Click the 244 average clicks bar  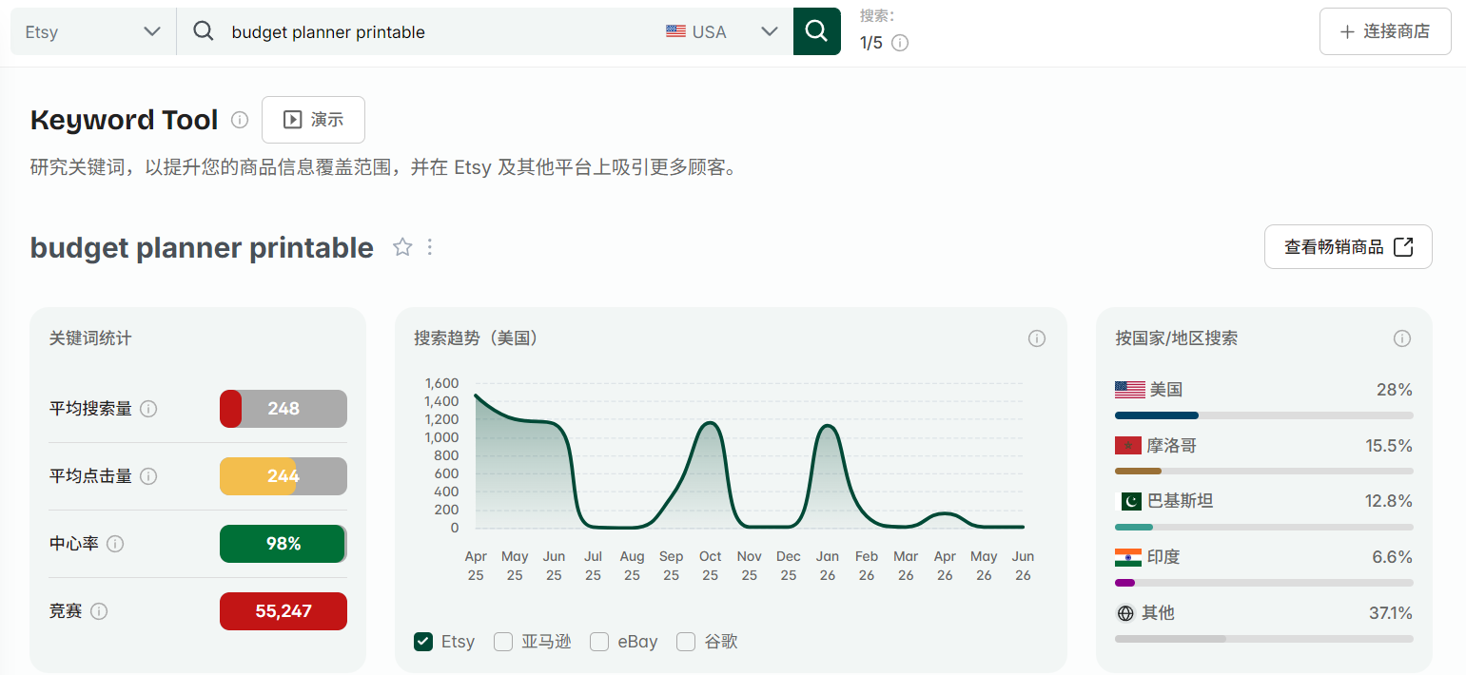tap(283, 476)
